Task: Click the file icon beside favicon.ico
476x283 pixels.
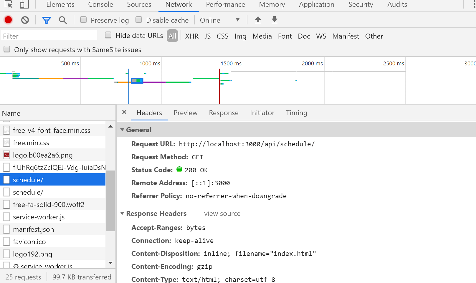Action: [6, 241]
